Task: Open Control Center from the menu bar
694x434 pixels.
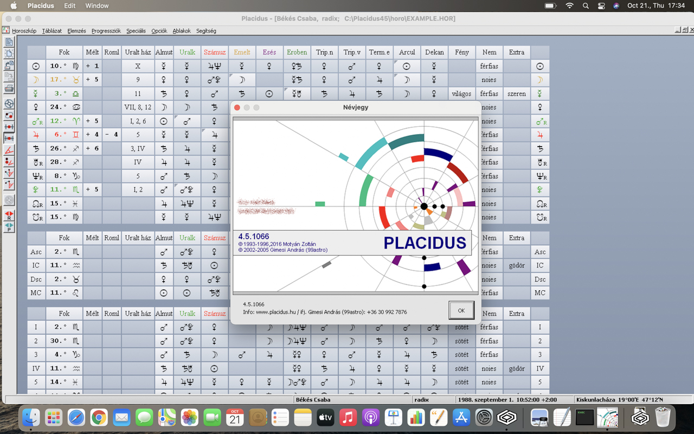Action: 601,6
